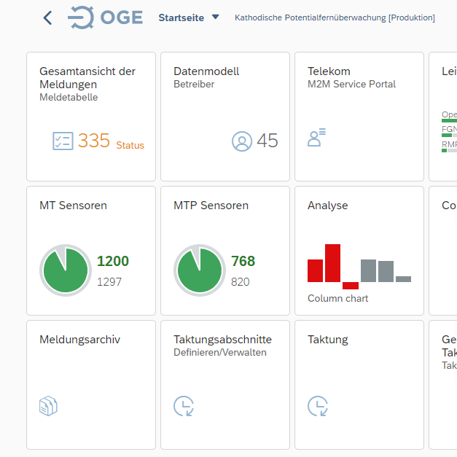457x457 pixels.
Task: Open the Analyse tile
Action: click(359, 251)
